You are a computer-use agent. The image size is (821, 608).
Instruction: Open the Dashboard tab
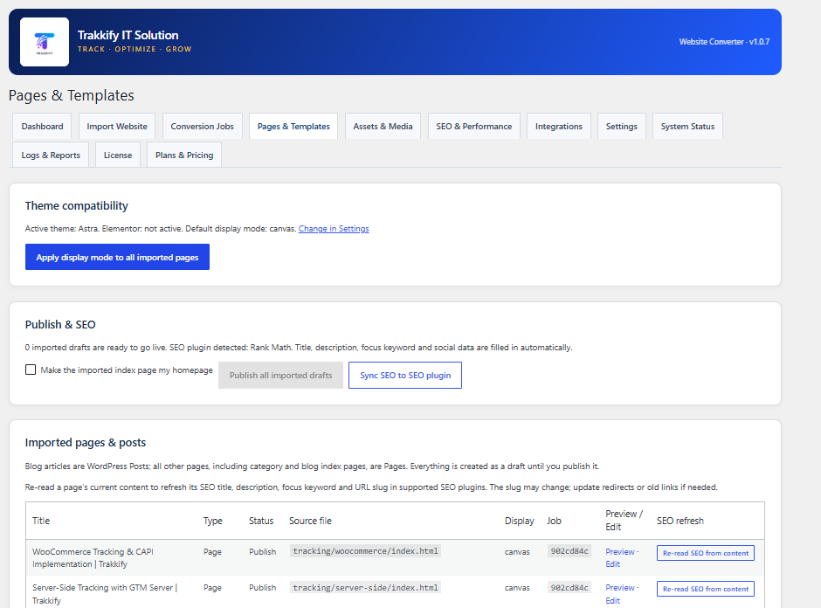coord(43,126)
